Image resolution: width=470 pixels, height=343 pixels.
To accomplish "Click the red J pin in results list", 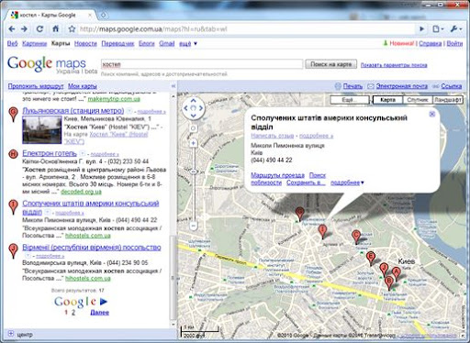I will coord(13,250).
